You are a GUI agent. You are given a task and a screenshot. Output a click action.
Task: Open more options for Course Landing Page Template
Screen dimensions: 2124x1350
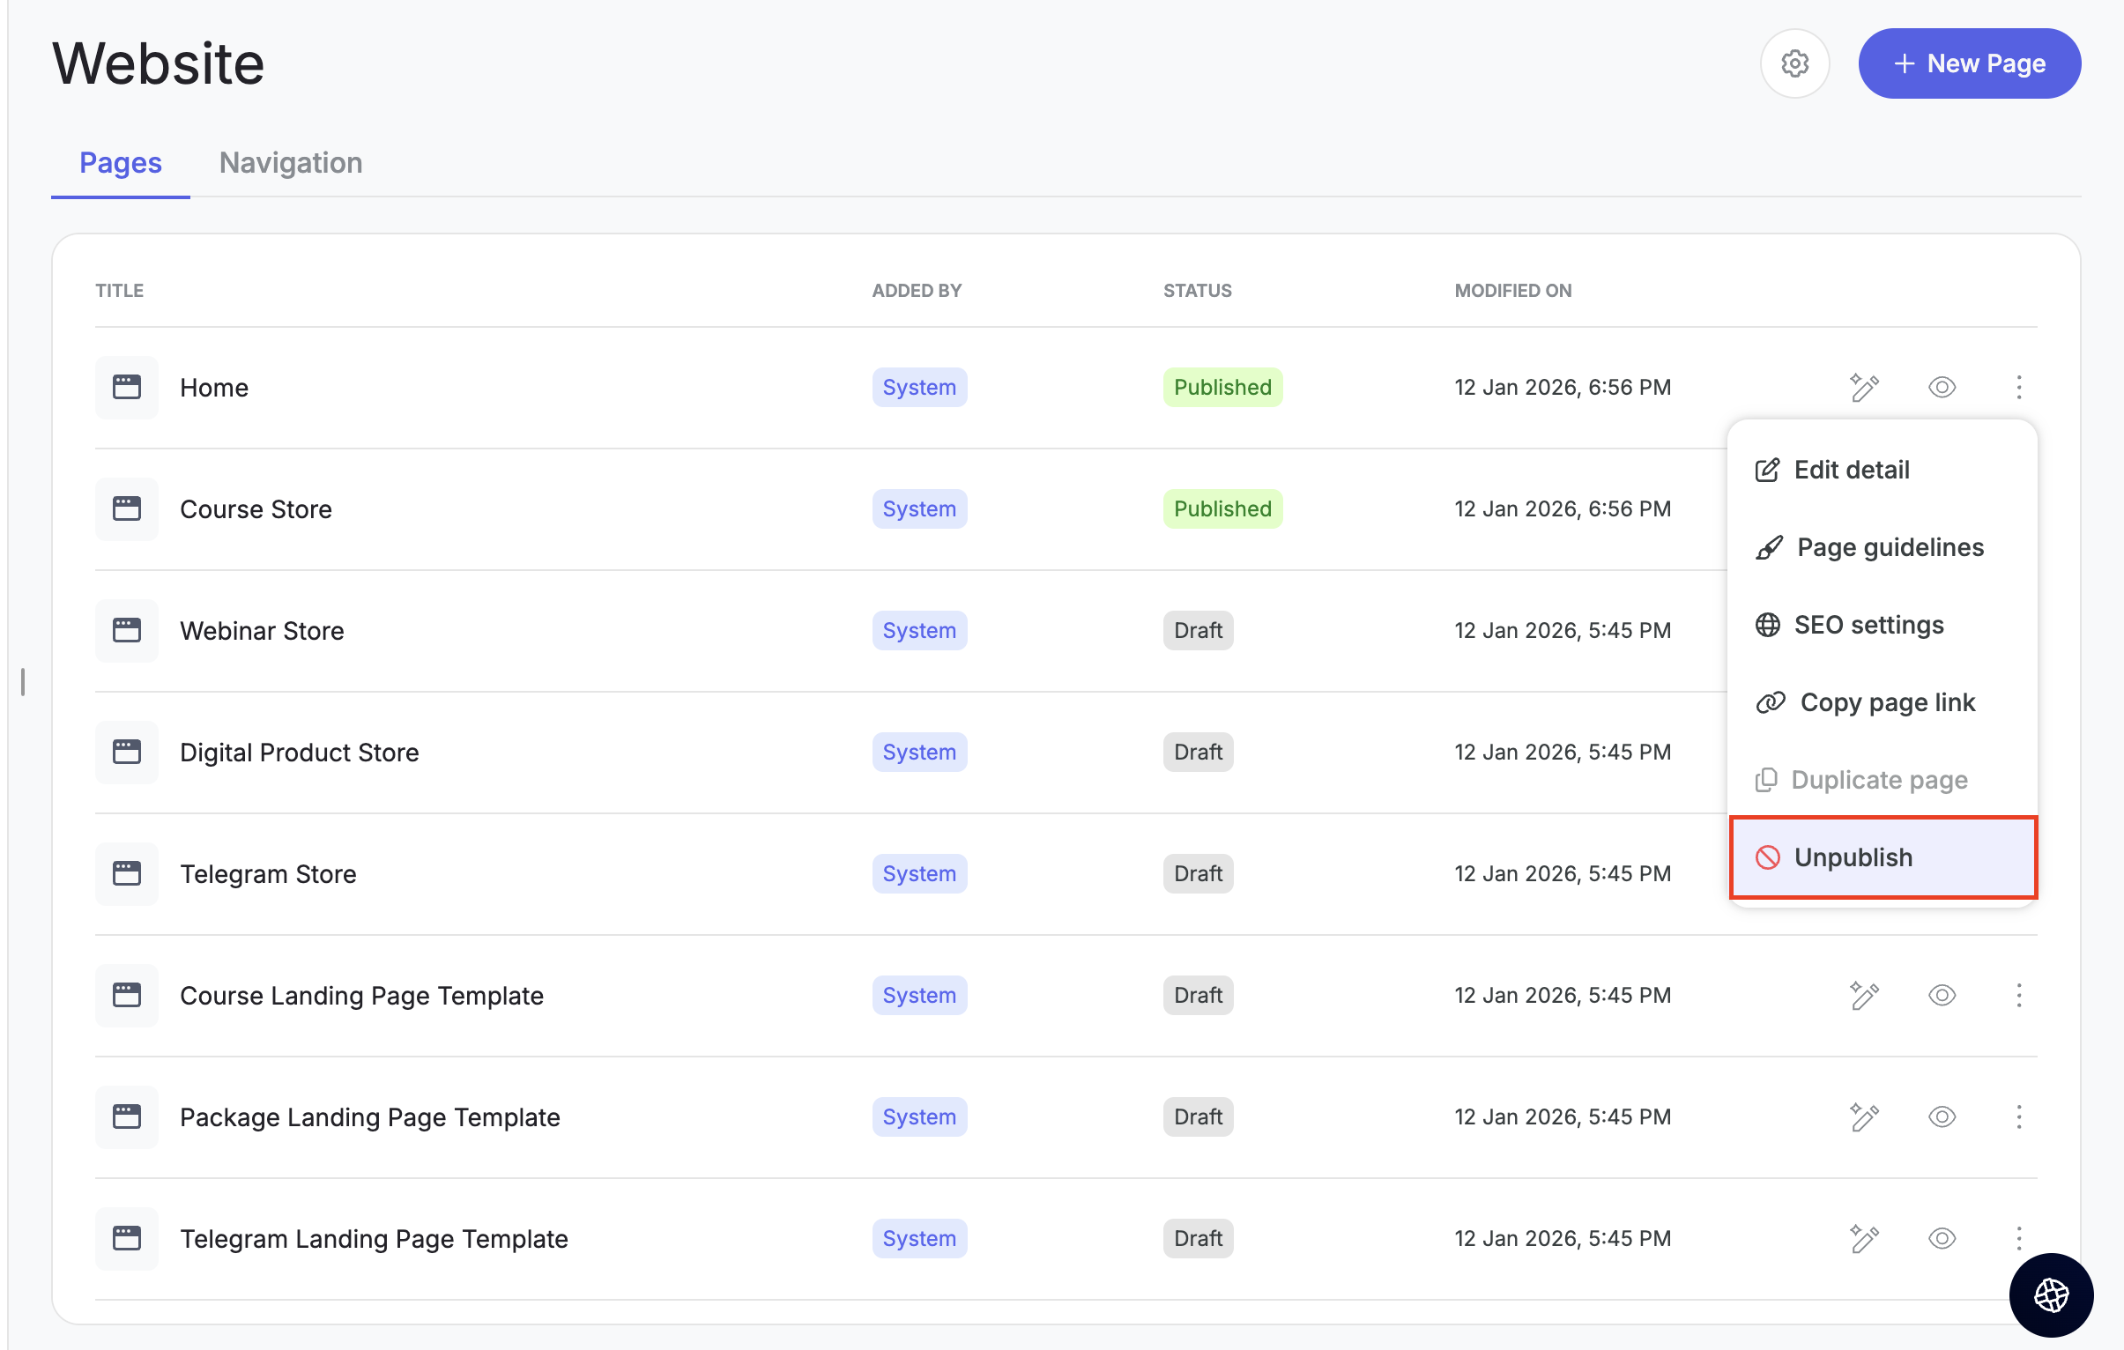(x=2018, y=996)
